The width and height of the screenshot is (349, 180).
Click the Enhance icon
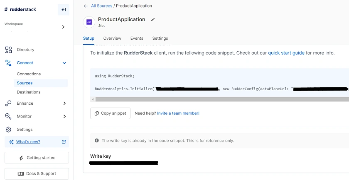(8, 103)
